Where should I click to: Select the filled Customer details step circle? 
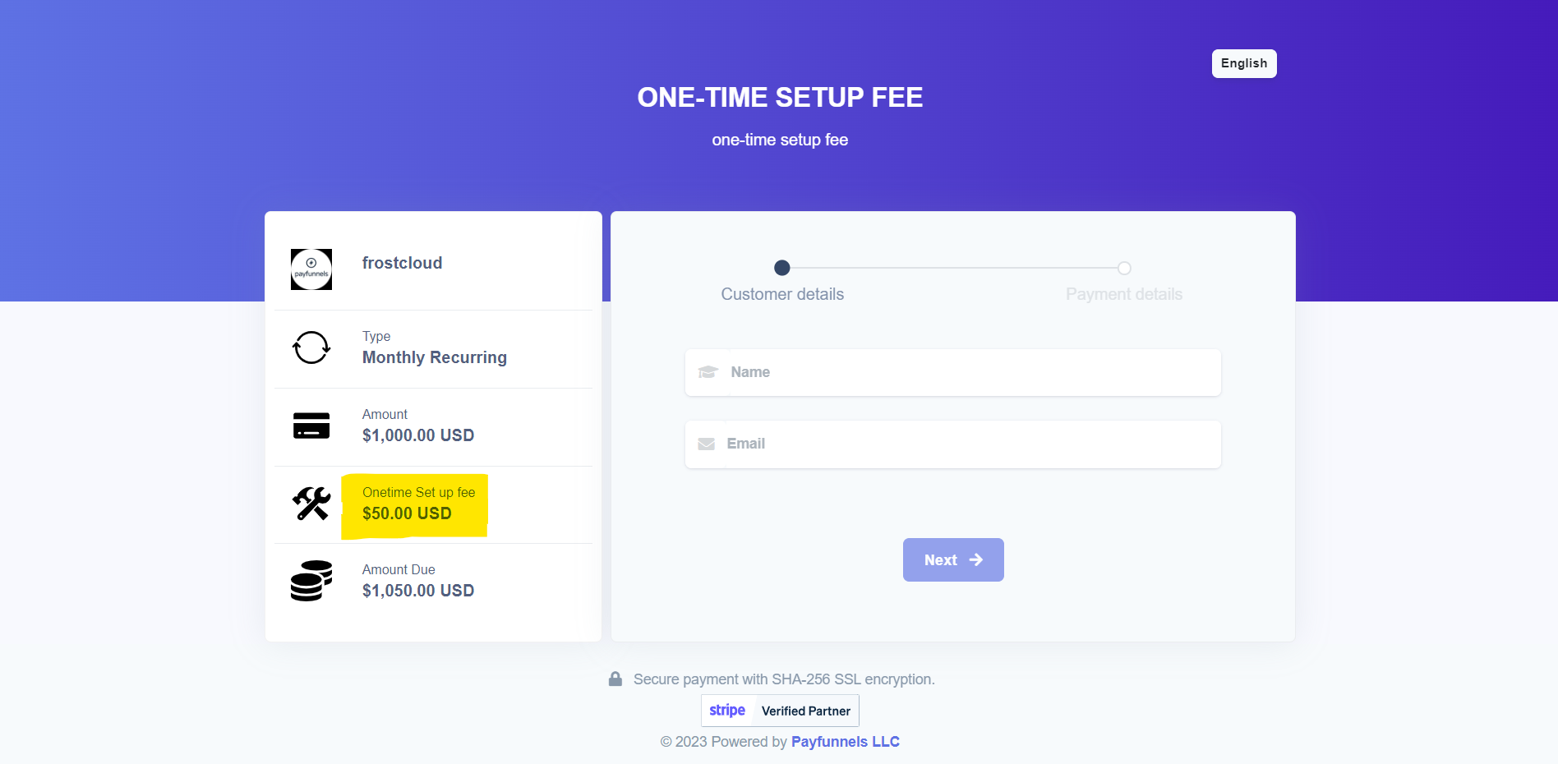(x=781, y=268)
